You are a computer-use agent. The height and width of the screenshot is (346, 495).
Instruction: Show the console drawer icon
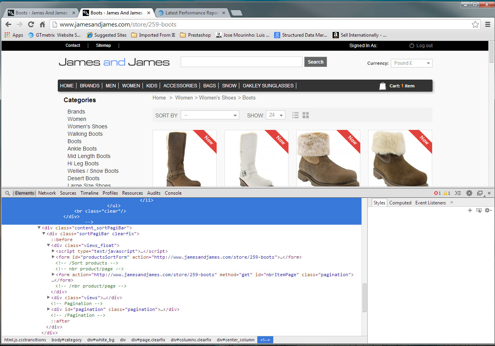click(x=458, y=193)
